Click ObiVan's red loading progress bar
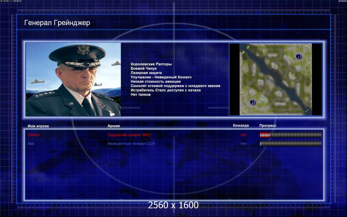The width and height of the screenshot is (347, 217). [x=290, y=135]
